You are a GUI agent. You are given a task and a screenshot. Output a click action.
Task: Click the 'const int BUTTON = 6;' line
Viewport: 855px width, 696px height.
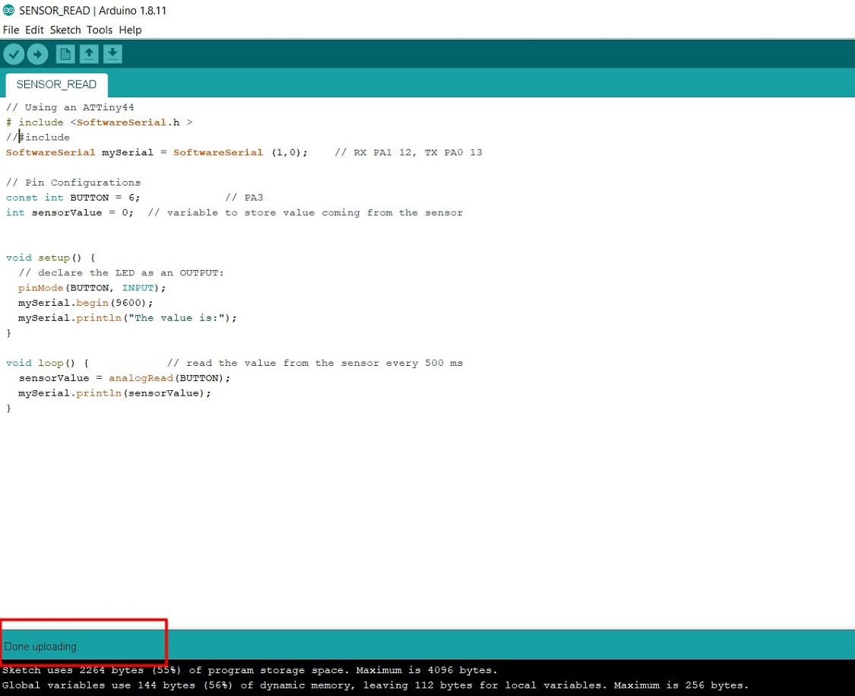click(72, 198)
